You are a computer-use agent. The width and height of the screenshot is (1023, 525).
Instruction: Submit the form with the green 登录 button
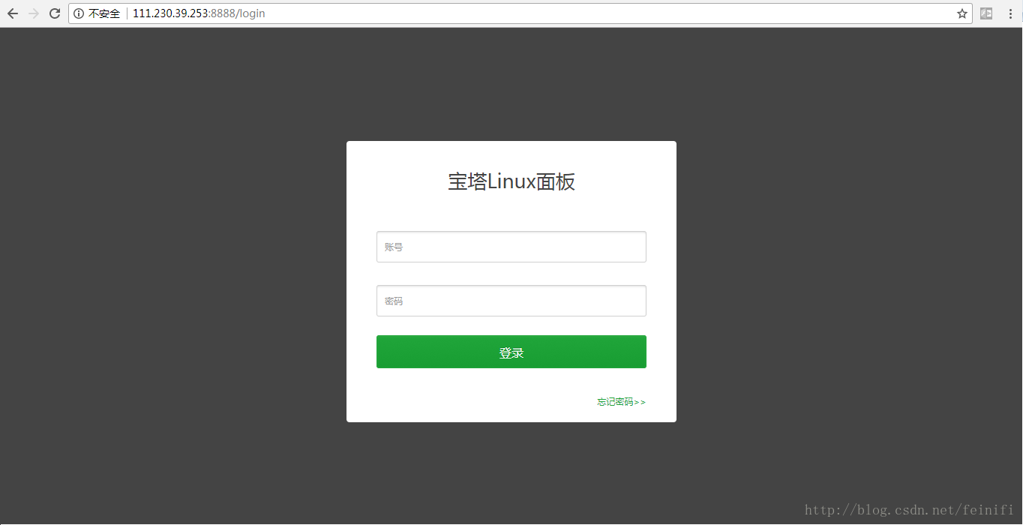pyautogui.click(x=511, y=352)
